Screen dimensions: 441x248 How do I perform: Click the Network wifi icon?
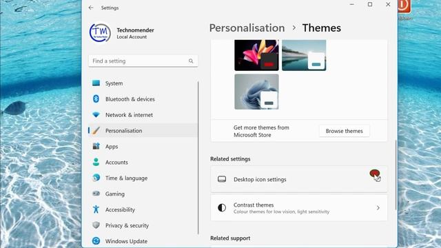tap(96, 115)
